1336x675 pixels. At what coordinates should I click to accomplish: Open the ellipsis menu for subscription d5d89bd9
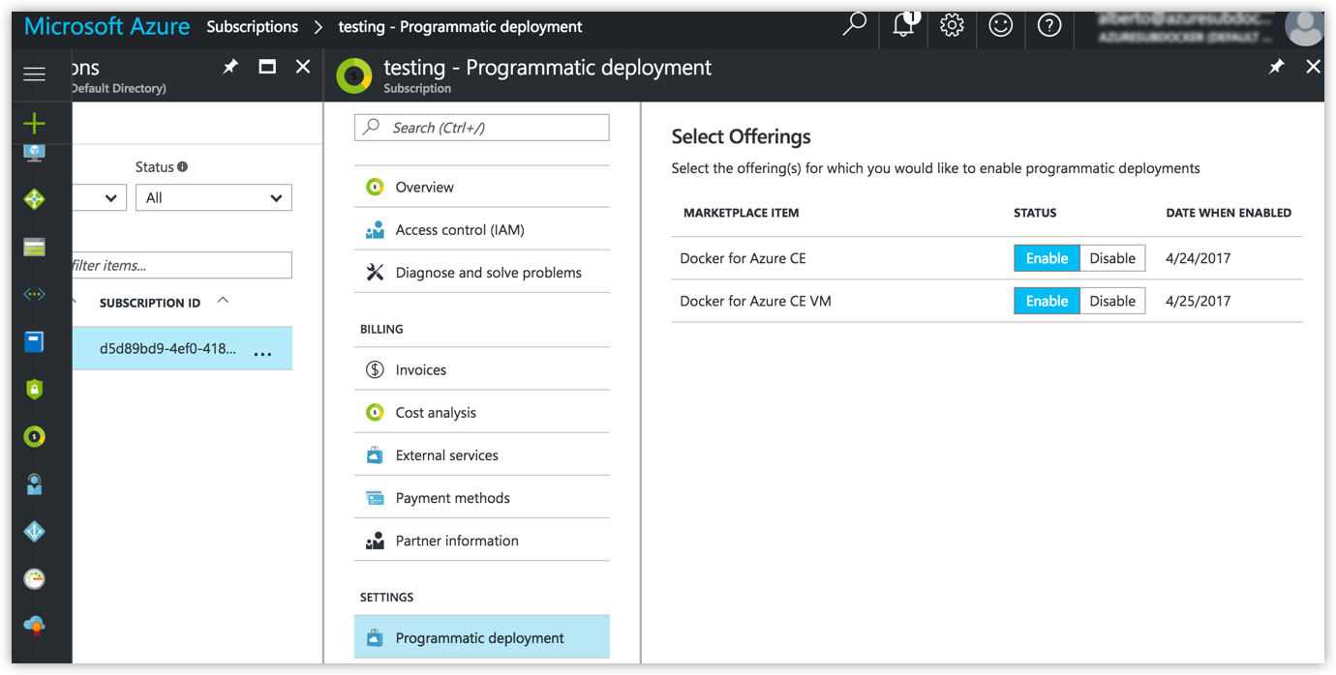coord(262,354)
